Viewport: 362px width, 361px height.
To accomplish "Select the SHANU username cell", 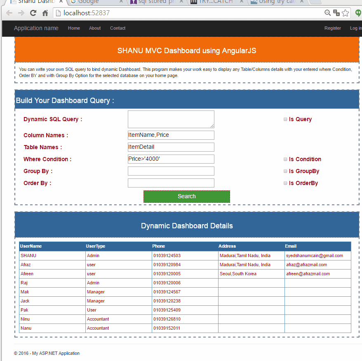I will pyautogui.click(x=52, y=256).
